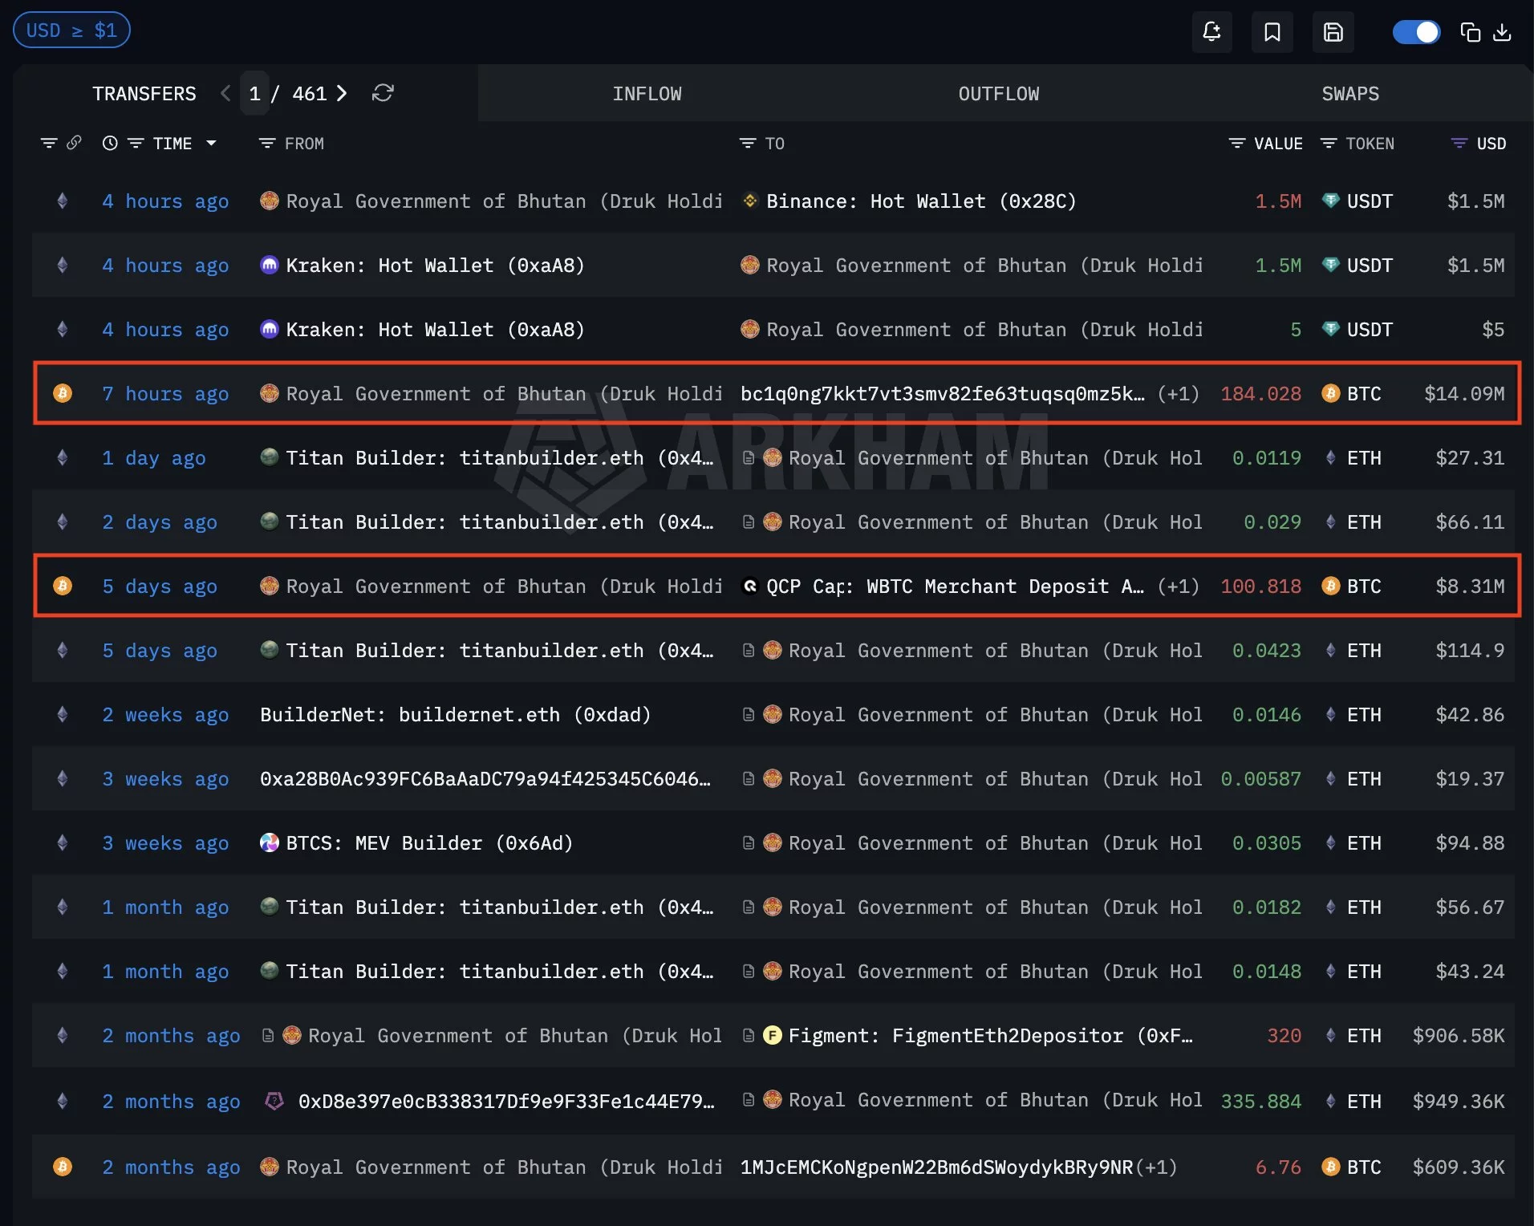This screenshot has width=1534, height=1226.
Task: Copy the table using the copy icon
Action: [1471, 31]
